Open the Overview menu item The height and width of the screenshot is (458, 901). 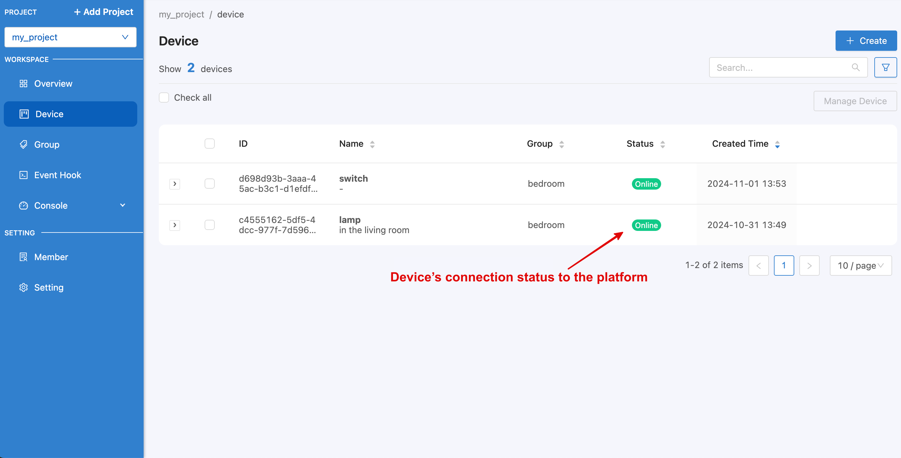tap(70, 84)
